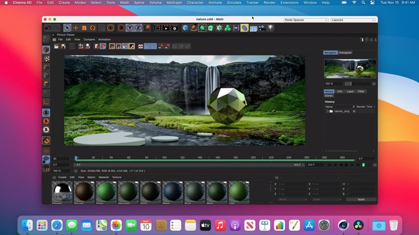Switch to the Stereo tab

(x=328, y=95)
